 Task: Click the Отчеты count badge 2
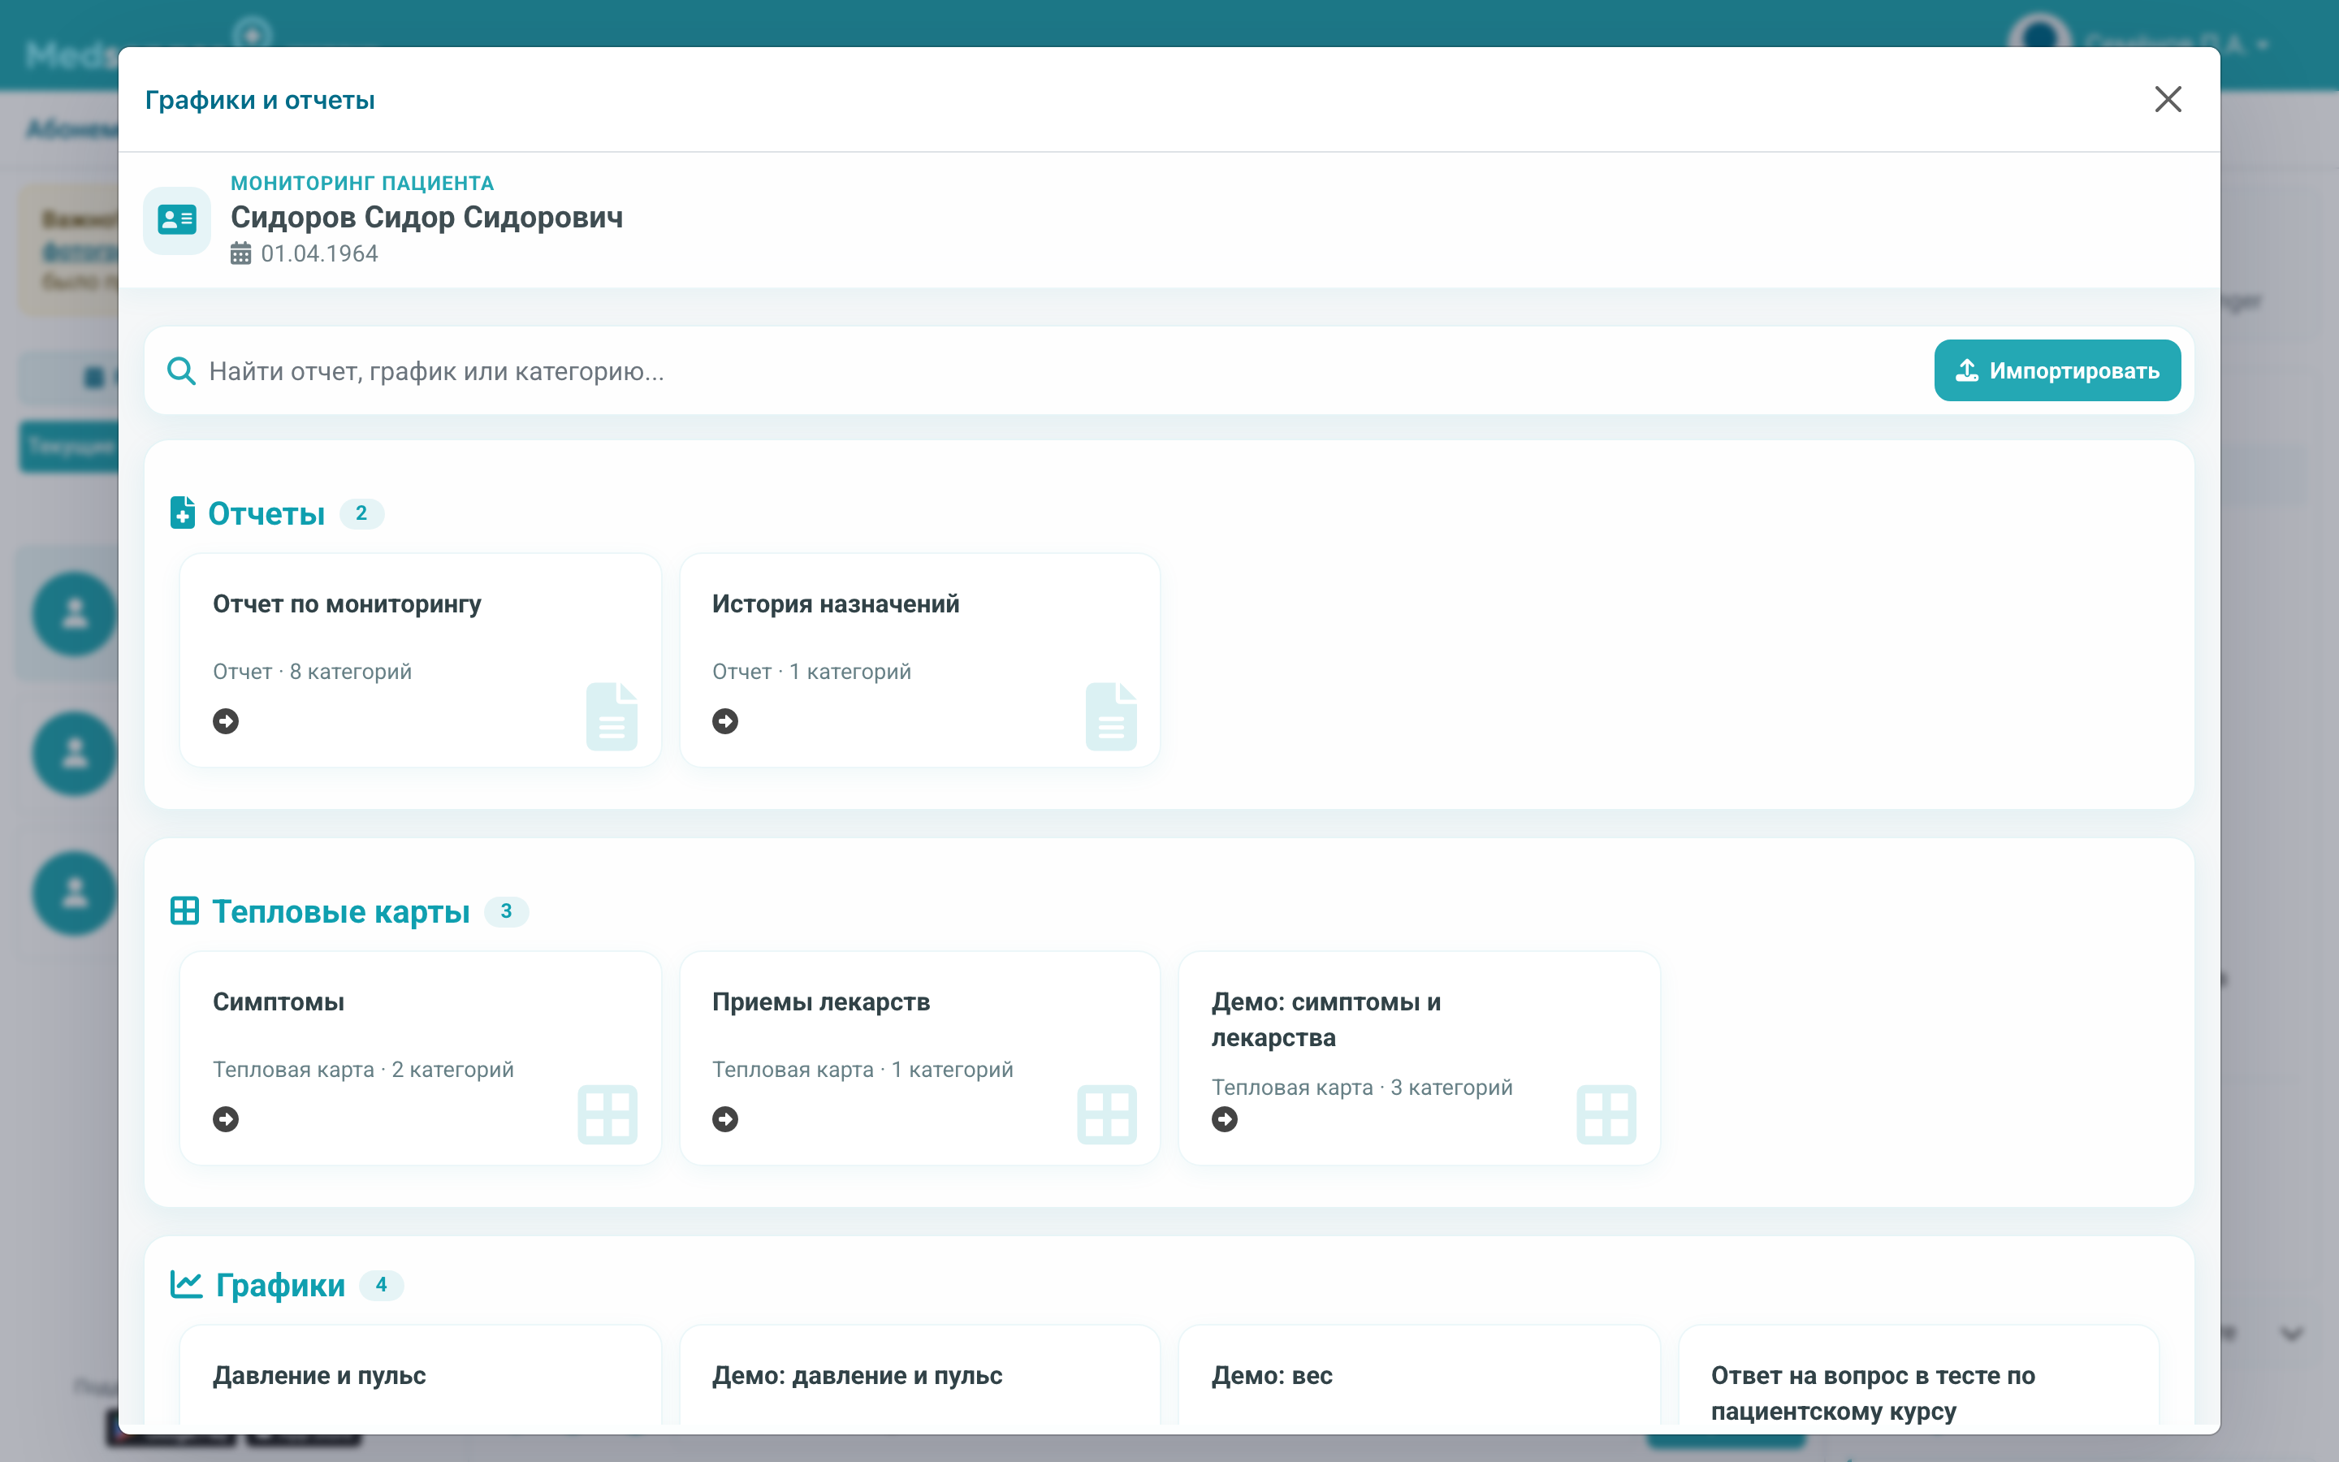[361, 513]
